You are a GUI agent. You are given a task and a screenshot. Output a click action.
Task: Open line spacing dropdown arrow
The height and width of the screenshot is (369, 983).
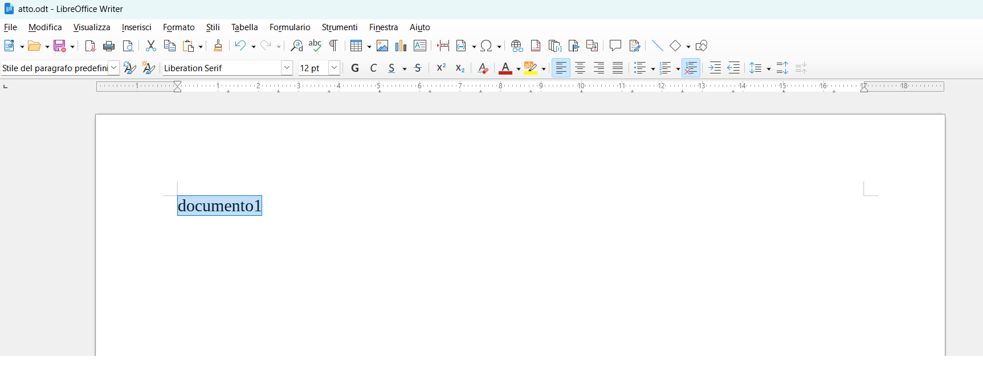pos(769,69)
